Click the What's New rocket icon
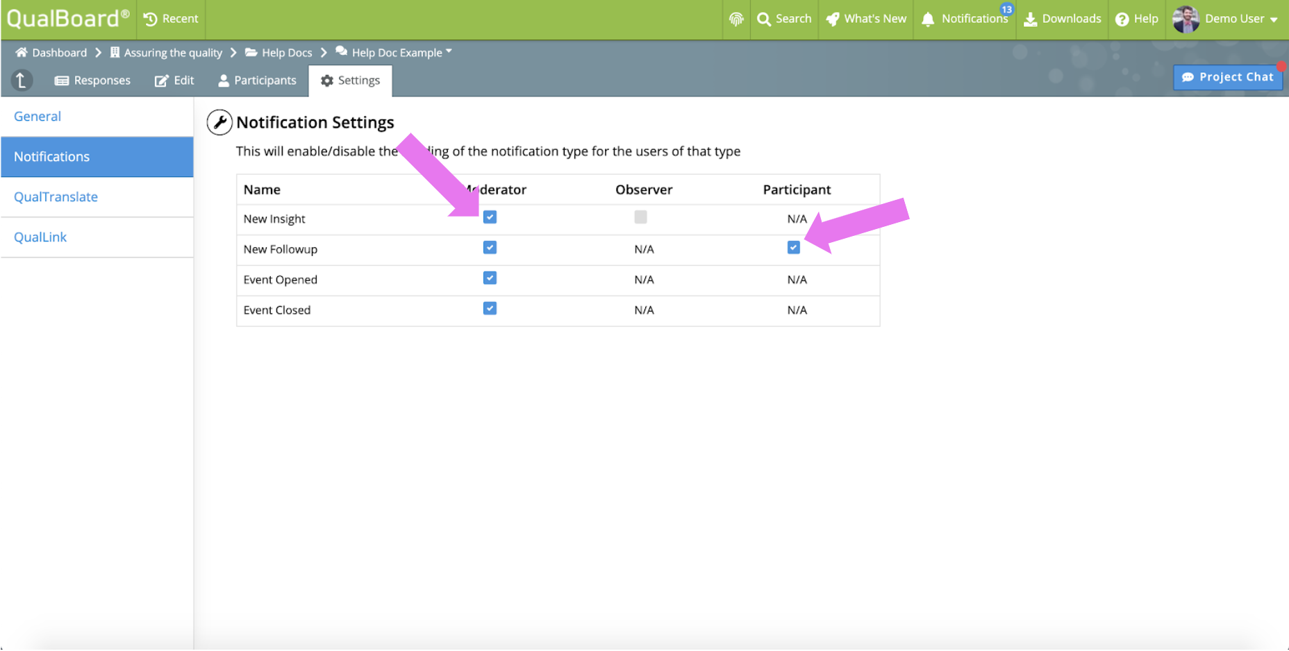 [833, 19]
